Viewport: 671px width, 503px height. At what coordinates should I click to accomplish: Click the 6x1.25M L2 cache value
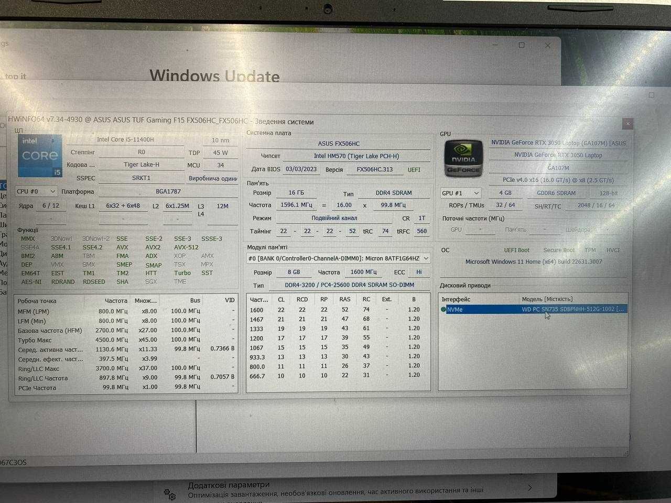177,206
